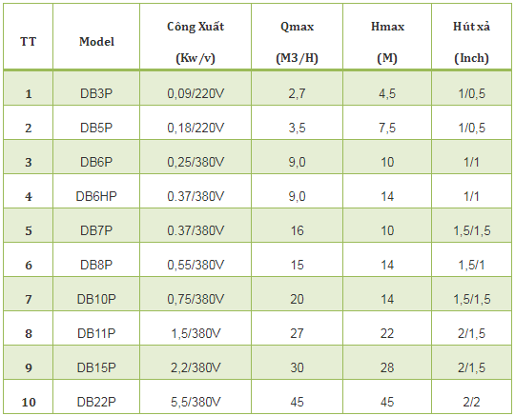This screenshot has width=515, height=416.
Task: Select row number 6 cell
Action: click(29, 266)
